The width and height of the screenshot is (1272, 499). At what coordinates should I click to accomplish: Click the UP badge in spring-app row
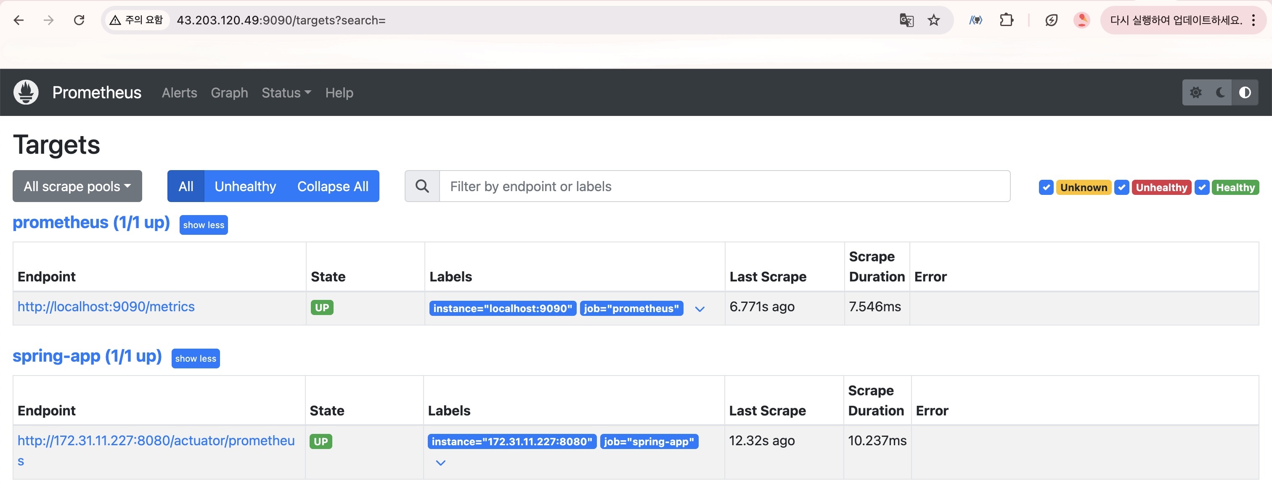pyautogui.click(x=321, y=441)
